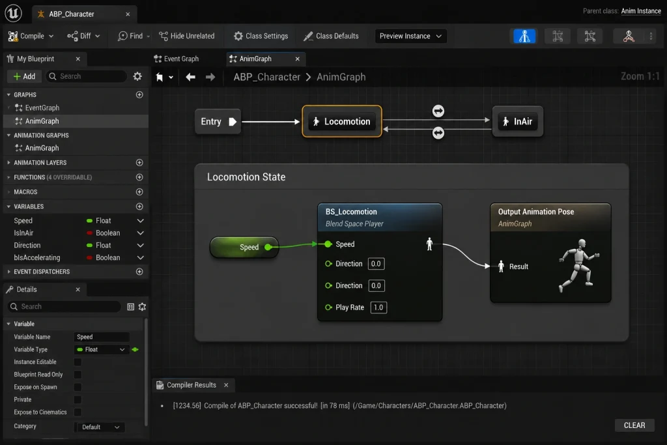Enable the Instance Editable checkbox
This screenshot has height=445, width=667.
pos(78,362)
